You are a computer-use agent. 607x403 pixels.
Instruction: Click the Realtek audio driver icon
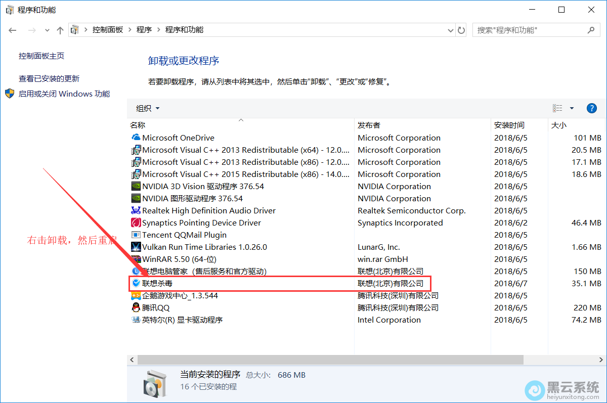coord(136,210)
